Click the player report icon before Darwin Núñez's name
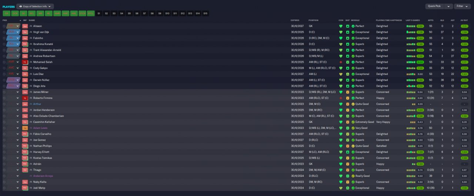474x196 pixels. (31, 80)
